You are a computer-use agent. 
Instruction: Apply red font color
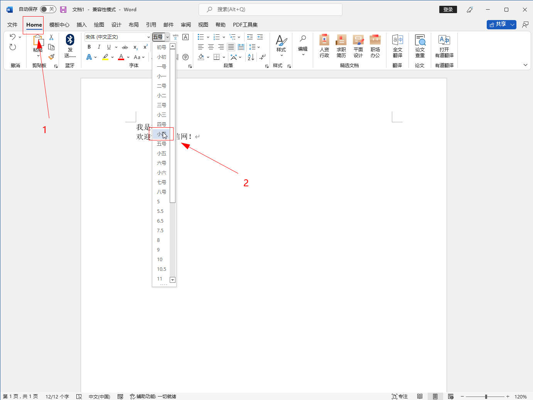point(121,57)
